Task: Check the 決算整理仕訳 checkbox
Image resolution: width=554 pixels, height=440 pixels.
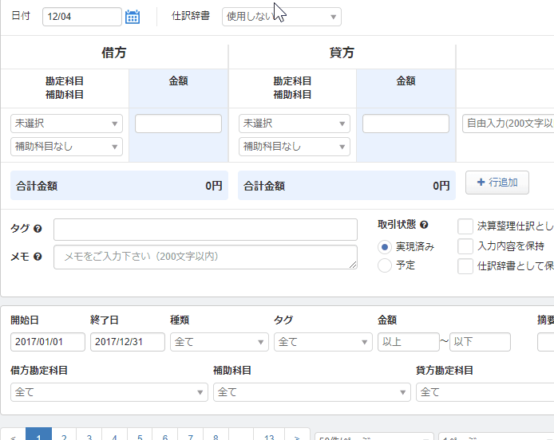Action: coord(465,226)
